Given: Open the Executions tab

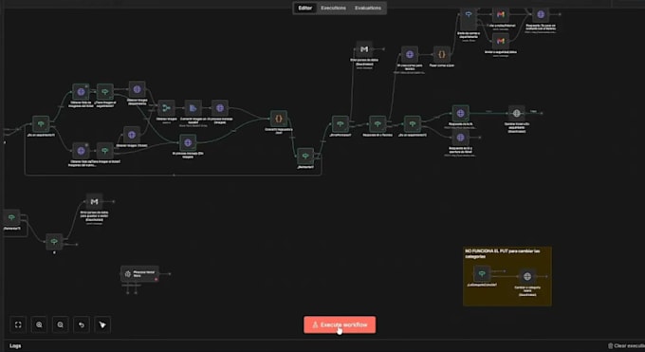Looking at the screenshot, I should 333,8.
